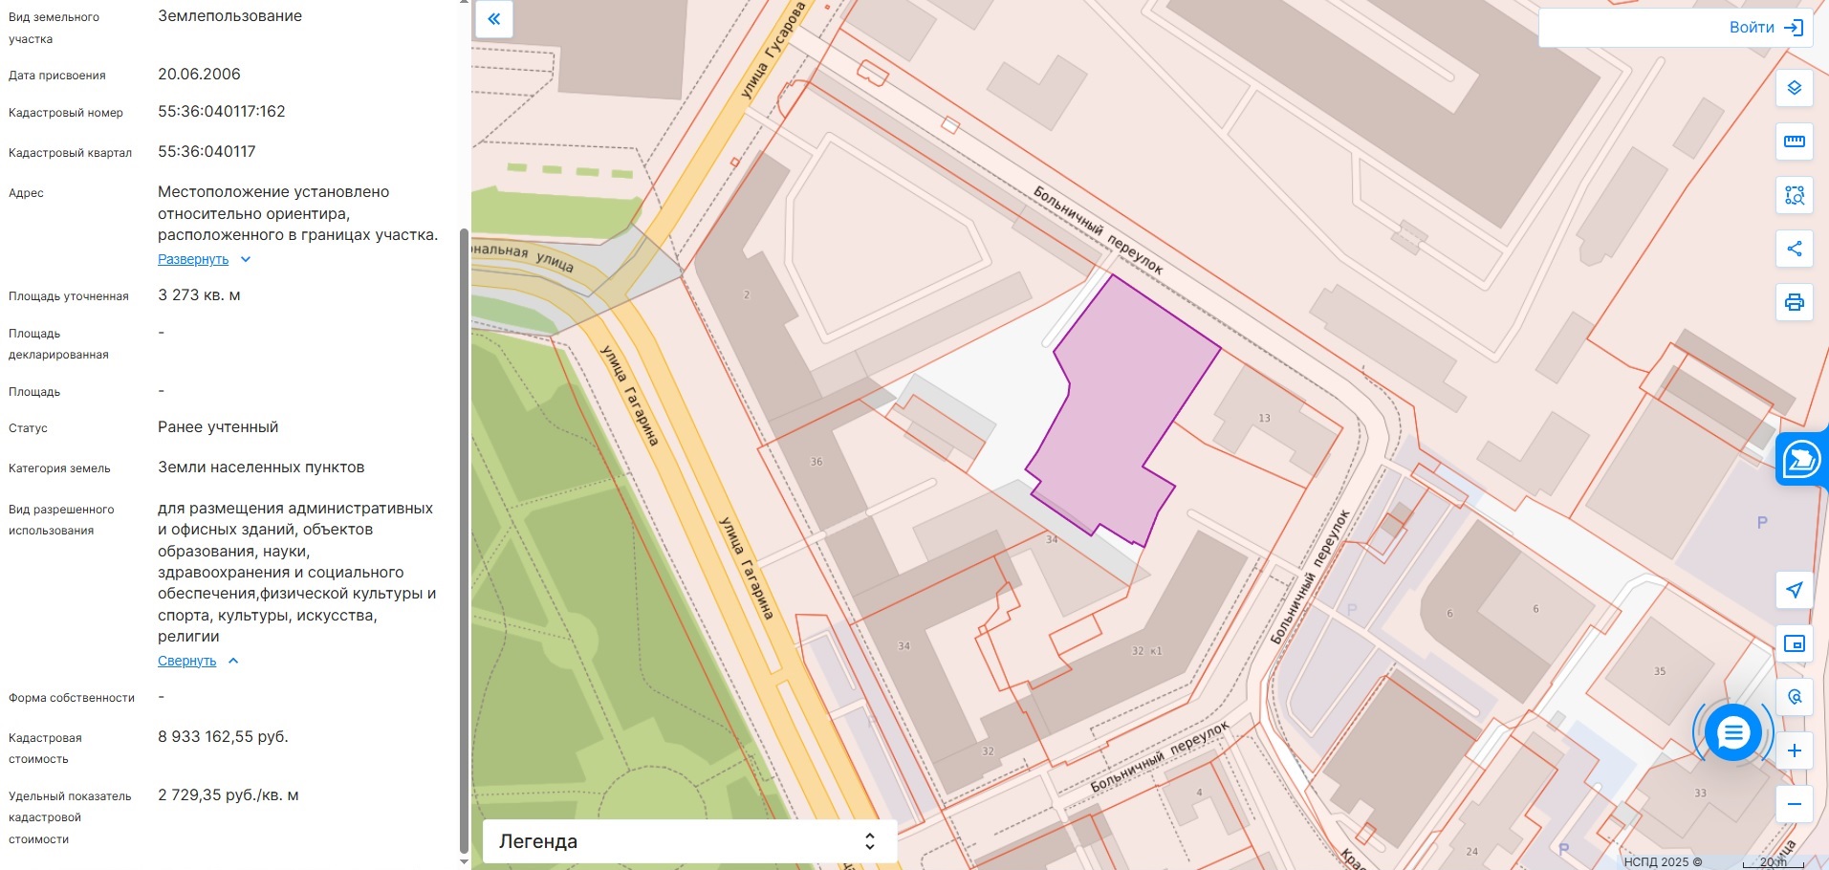Screen dimensions: 1829x870
Task: Open the blue side widget tab
Action: click(x=1802, y=460)
